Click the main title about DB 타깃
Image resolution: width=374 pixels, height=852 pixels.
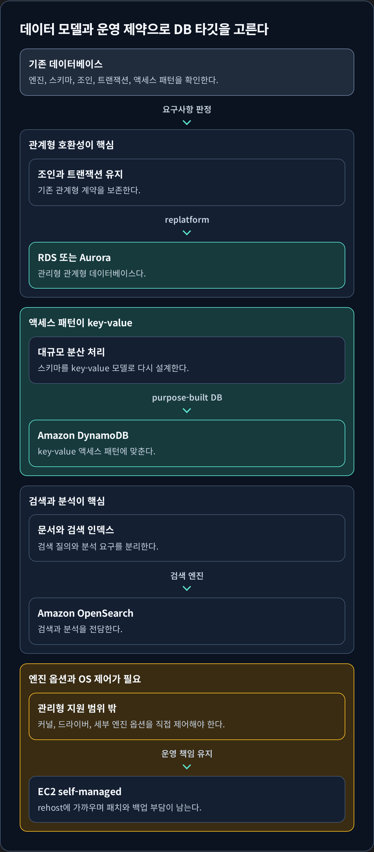(144, 29)
